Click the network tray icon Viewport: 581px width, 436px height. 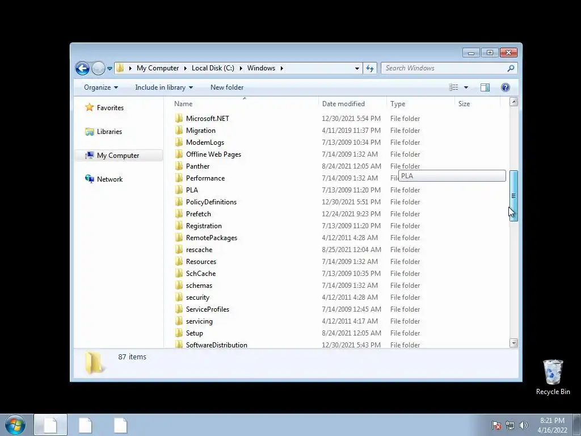point(510,425)
